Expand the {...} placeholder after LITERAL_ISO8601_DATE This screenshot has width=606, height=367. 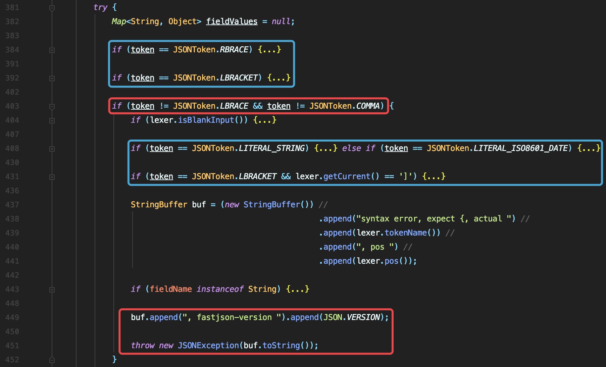point(589,148)
